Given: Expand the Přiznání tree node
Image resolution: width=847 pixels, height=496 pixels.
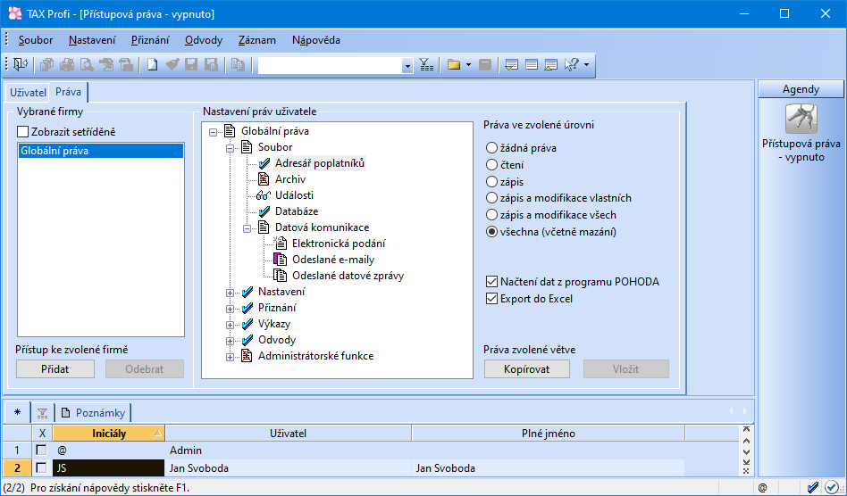Looking at the screenshot, I should click(x=231, y=309).
